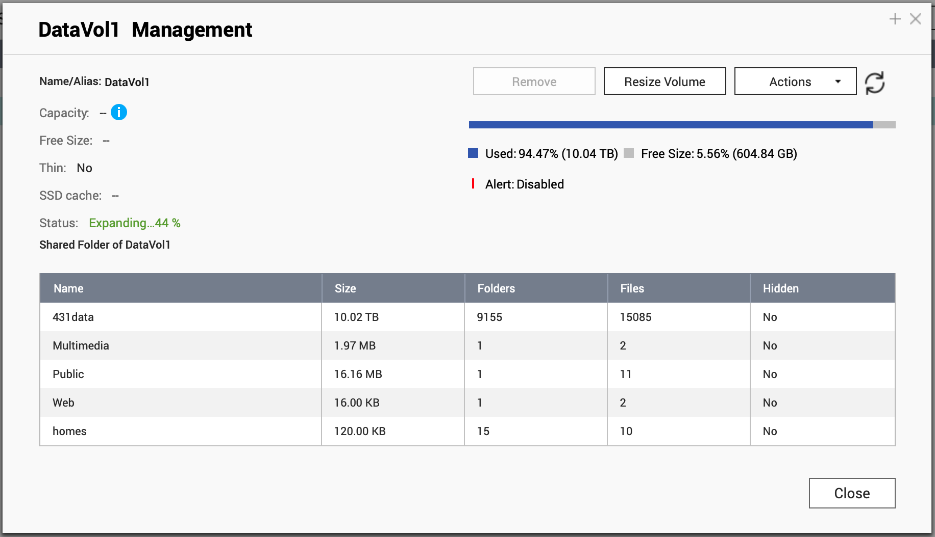
Task: Click the gray Free Size legend swatch
Action: point(629,153)
